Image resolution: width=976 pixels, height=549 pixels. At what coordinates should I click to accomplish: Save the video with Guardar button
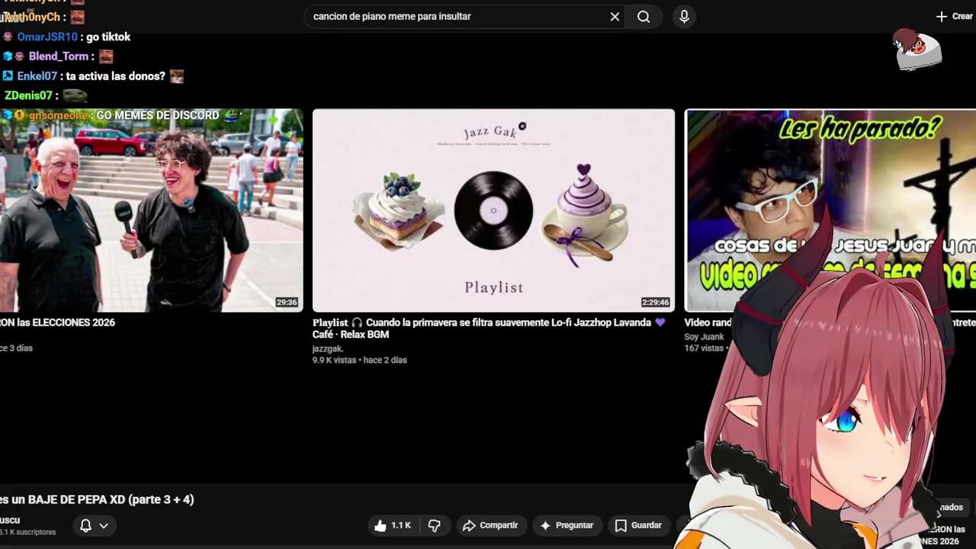click(x=638, y=525)
